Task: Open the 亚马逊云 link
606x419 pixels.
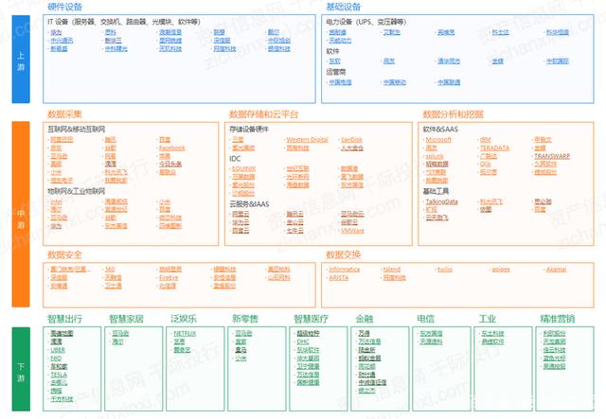Action: click(352, 214)
